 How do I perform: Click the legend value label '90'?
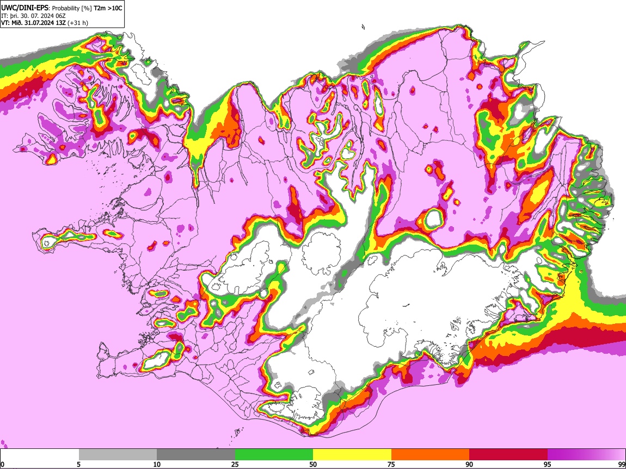pos(469,465)
